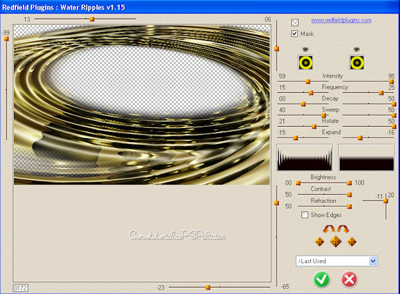This screenshot has width=400, height=294.
Task: Click the right waveform profile thumbnail
Action: (365, 158)
